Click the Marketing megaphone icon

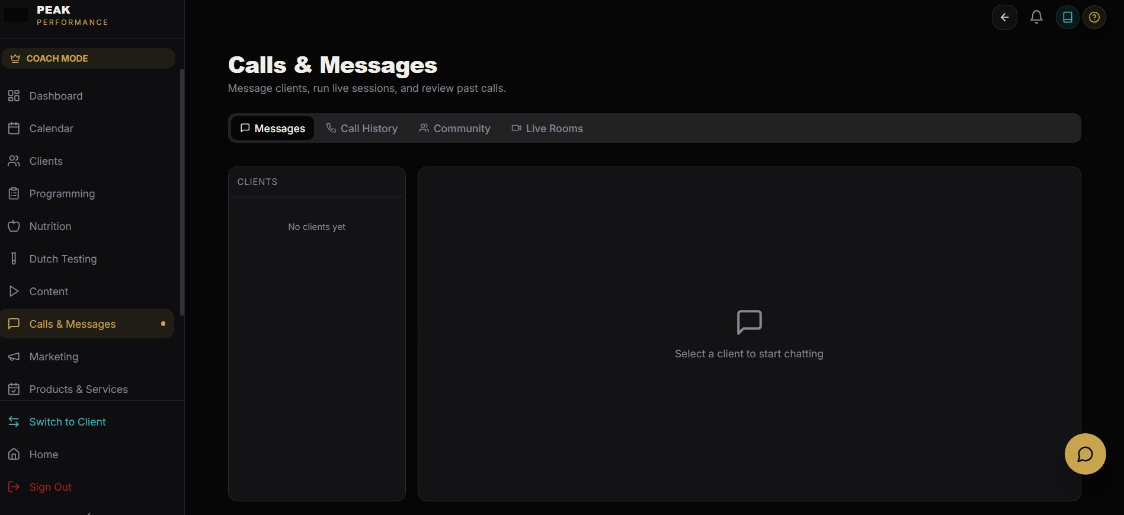(x=14, y=357)
